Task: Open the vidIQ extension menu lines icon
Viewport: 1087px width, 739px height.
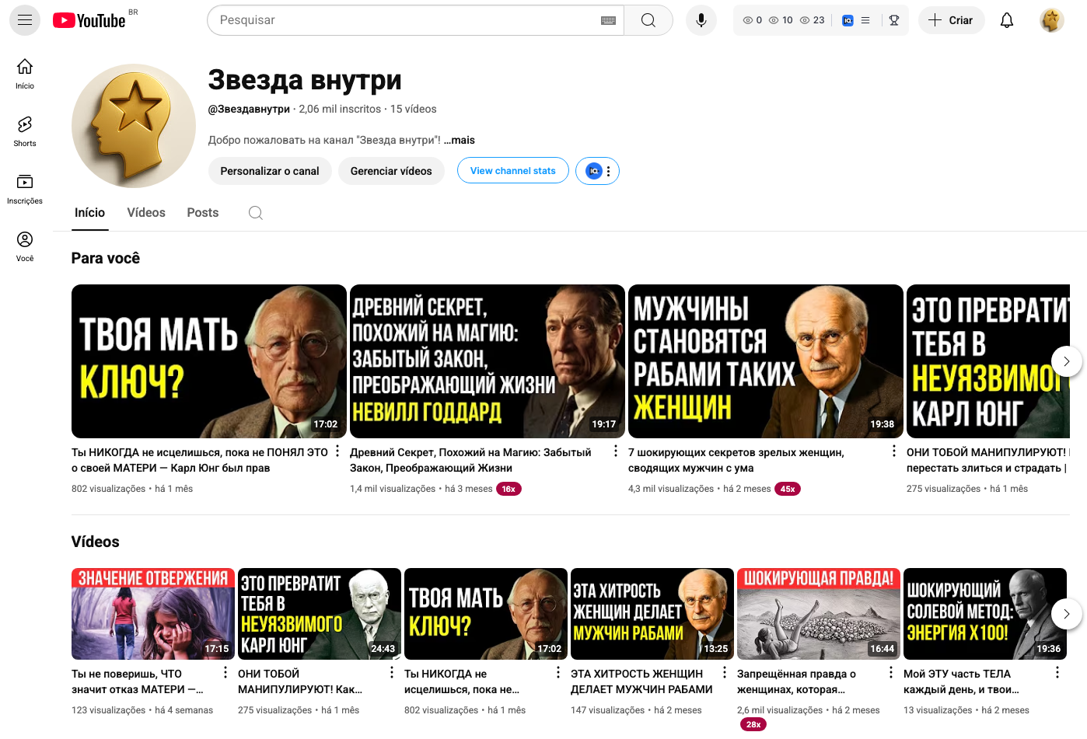Action: tap(865, 20)
